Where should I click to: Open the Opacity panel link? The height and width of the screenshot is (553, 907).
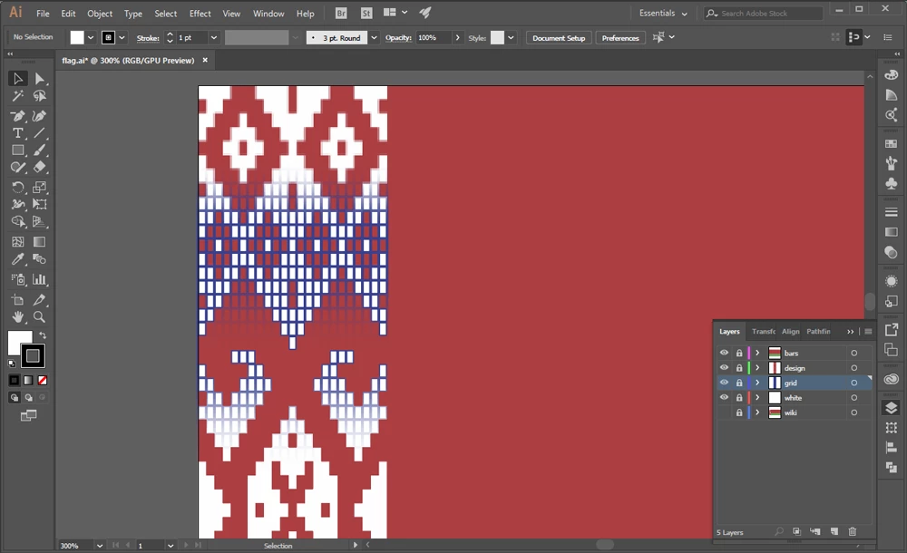(398, 37)
